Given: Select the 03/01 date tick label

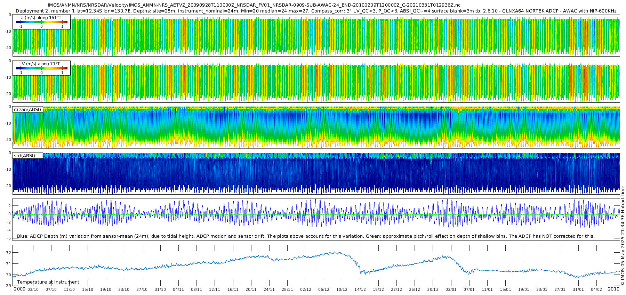Looking at the screenshot, I should pos(451,289).
